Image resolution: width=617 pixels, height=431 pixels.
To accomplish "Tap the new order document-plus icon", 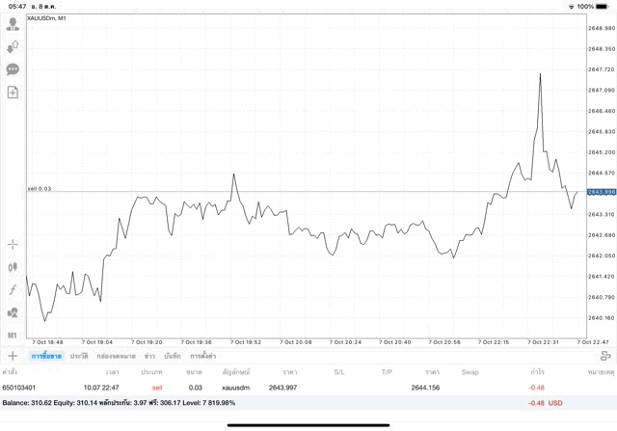I will [13, 93].
